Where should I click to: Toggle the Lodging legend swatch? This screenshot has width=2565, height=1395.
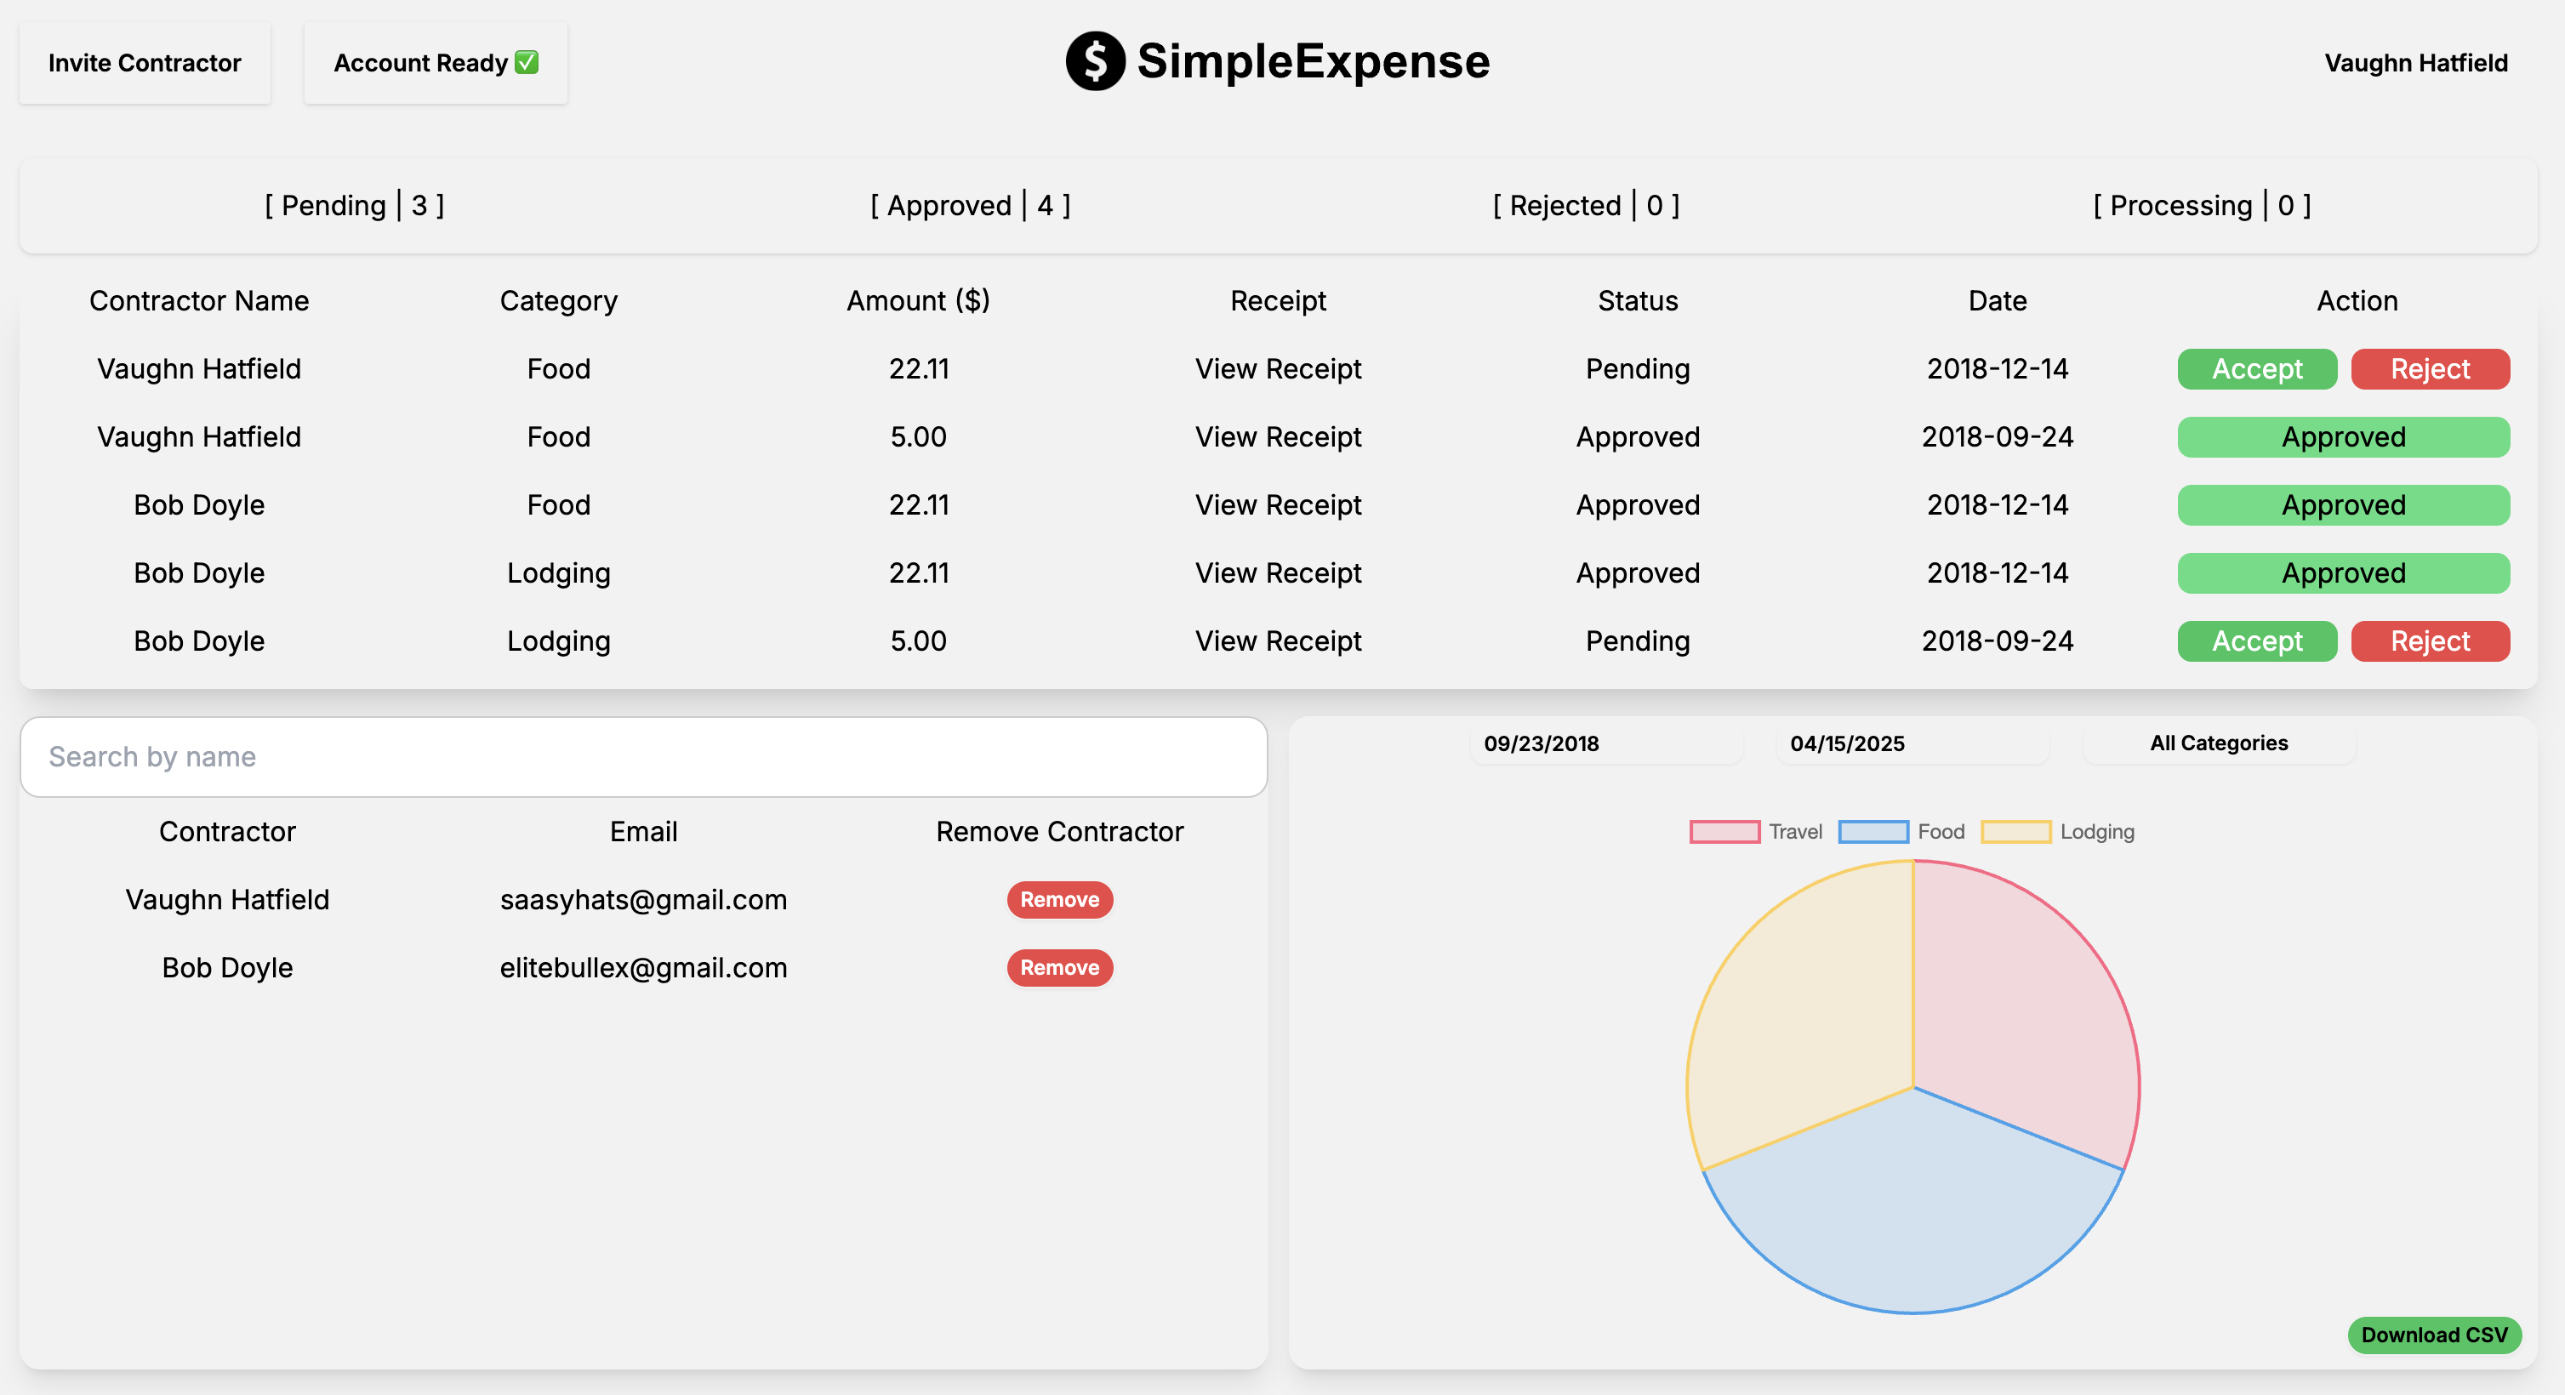point(2015,831)
